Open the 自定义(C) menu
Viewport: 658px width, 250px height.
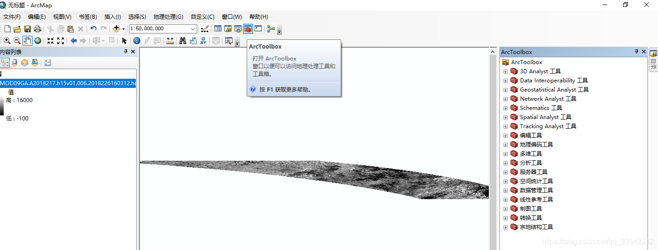[203, 17]
